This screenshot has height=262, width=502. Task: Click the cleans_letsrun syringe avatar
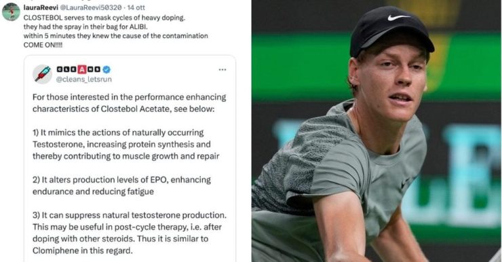pyautogui.click(x=42, y=74)
